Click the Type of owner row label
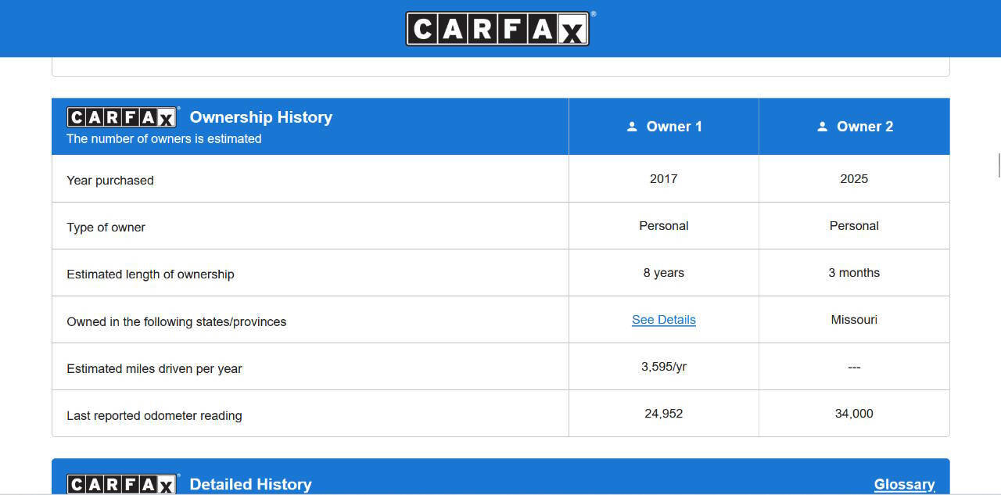1001x495 pixels. (x=106, y=228)
